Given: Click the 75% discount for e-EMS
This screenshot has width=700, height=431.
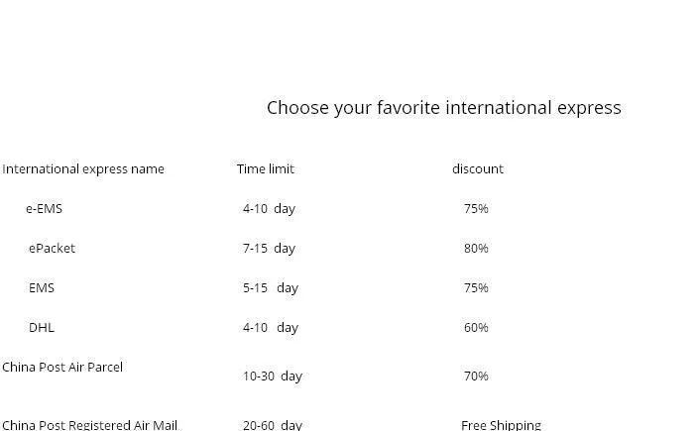Looking at the screenshot, I should [x=476, y=209].
